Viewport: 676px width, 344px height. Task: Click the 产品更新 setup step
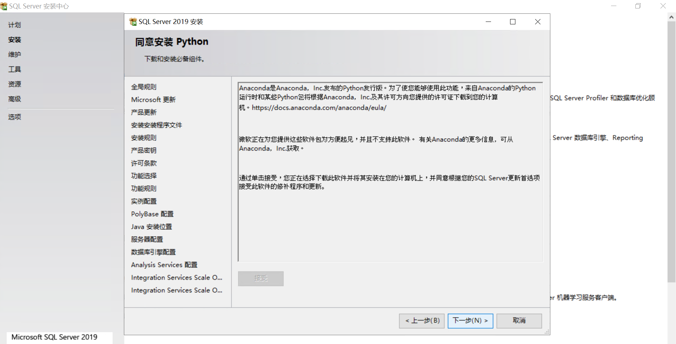coord(144,112)
